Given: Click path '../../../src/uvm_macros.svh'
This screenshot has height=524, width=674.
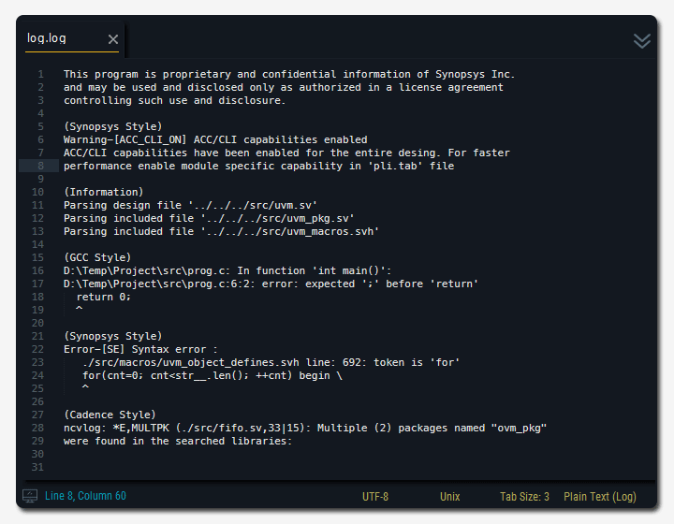Looking at the screenshot, I should point(289,231).
